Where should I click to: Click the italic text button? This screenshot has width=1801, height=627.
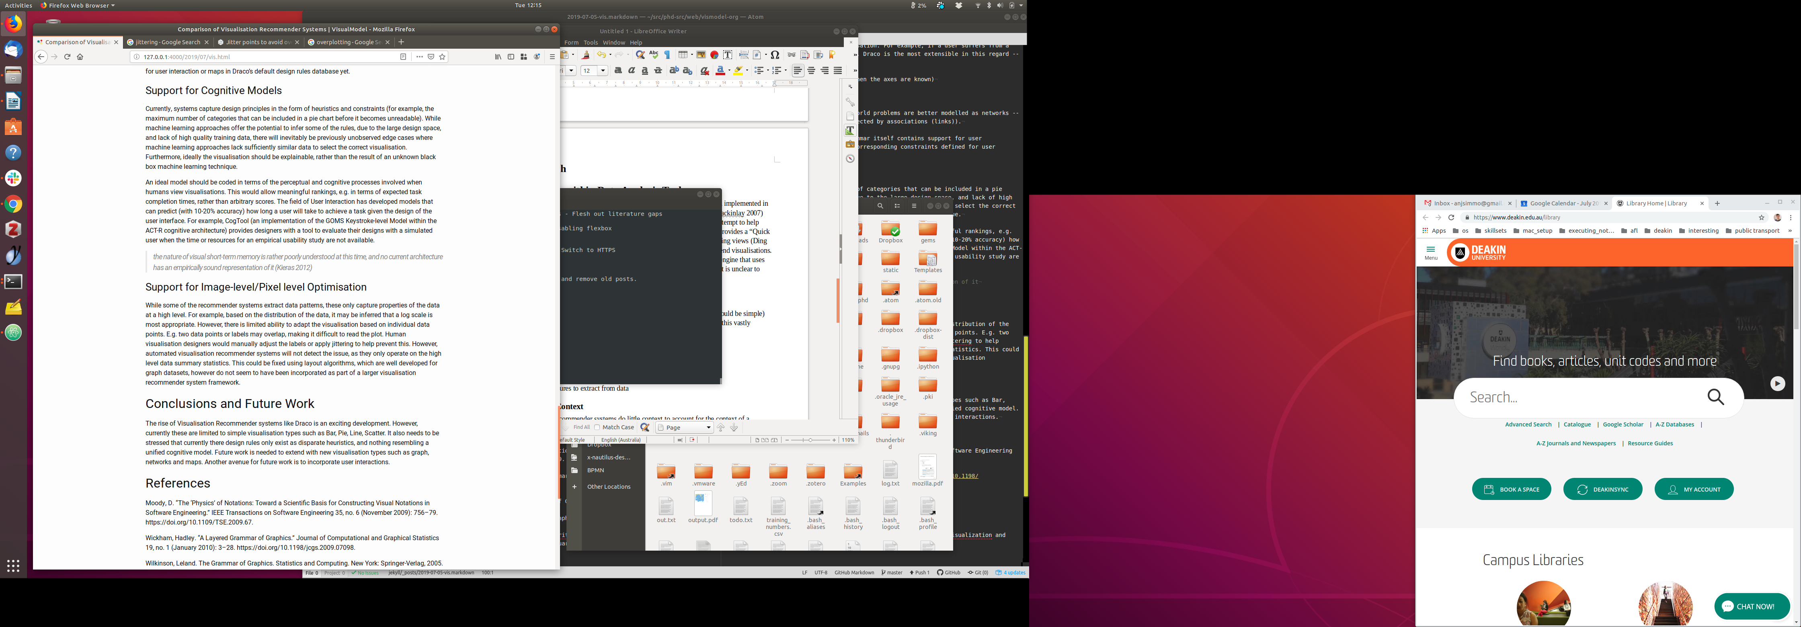click(x=631, y=71)
